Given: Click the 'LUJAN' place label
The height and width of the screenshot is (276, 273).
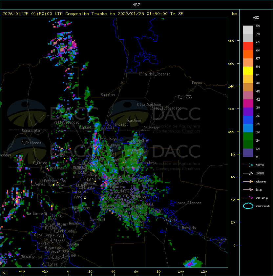Looking at the screenshot, I should pos(81,186).
